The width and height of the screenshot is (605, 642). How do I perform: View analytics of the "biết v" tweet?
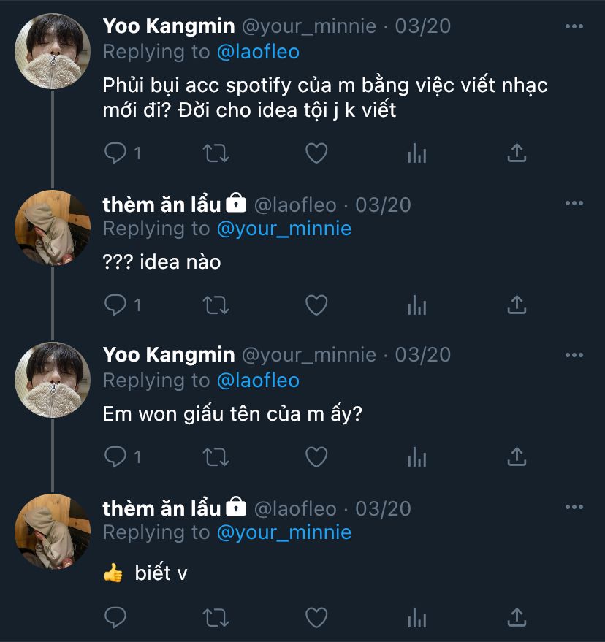[x=416, y=617]
